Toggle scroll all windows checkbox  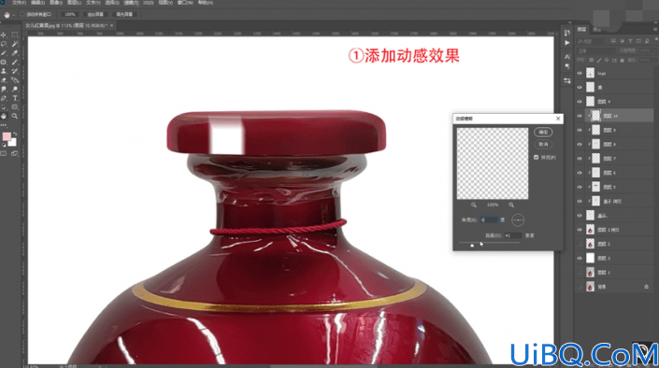click(x=22, y=14)
